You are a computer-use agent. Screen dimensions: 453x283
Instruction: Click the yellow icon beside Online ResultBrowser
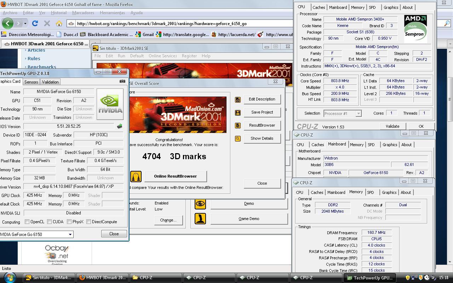tap(136, 176)
